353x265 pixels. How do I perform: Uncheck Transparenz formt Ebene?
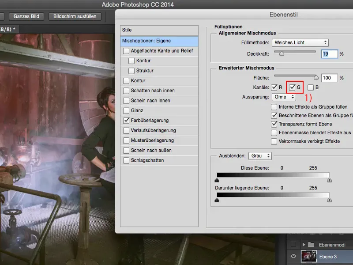274,124
